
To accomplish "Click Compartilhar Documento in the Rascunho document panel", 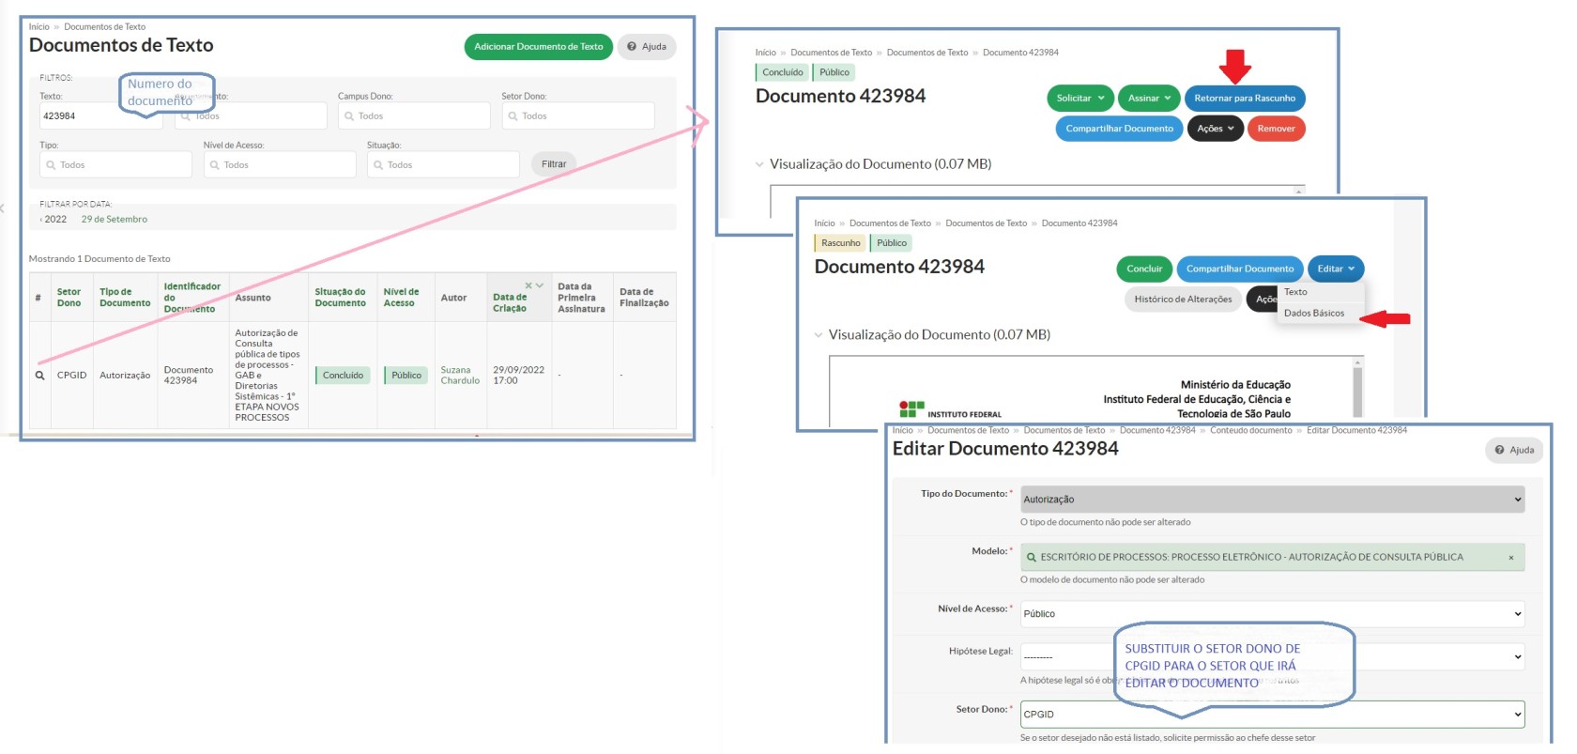I will (1240, 269).
